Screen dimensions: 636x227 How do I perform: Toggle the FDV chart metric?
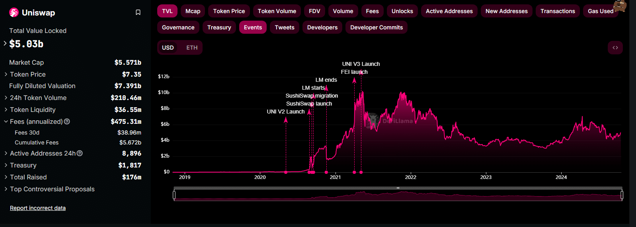[x=314, y=11]
